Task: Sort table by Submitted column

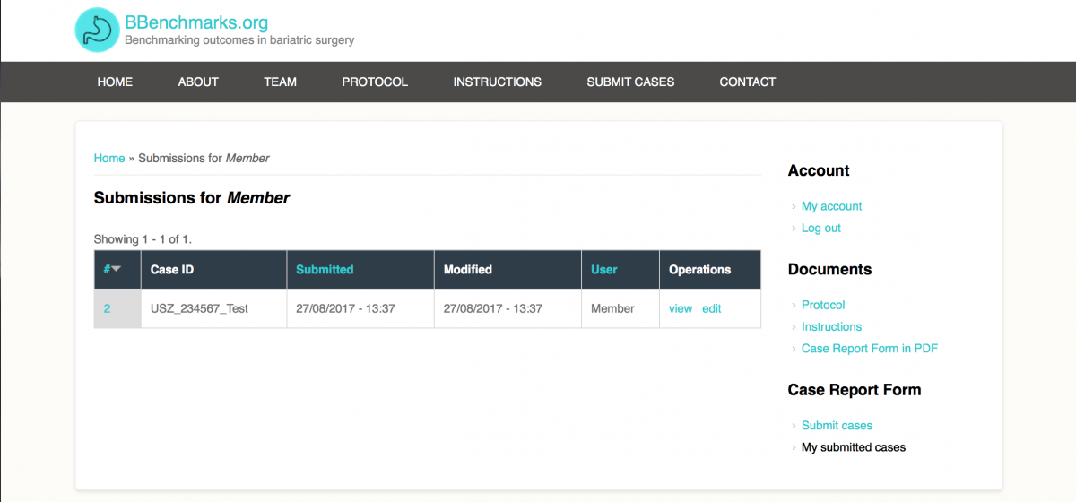Action: (x=325, y=269)
